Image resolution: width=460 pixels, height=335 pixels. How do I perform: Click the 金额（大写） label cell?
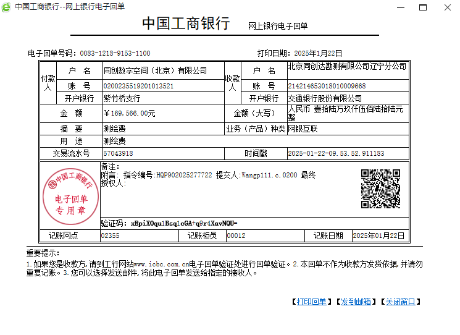[x=256, y=113]
